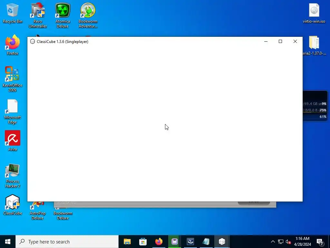Show hidden system tray icons
The width and height of the screenshot is (330, 248).
coord(273,242)
